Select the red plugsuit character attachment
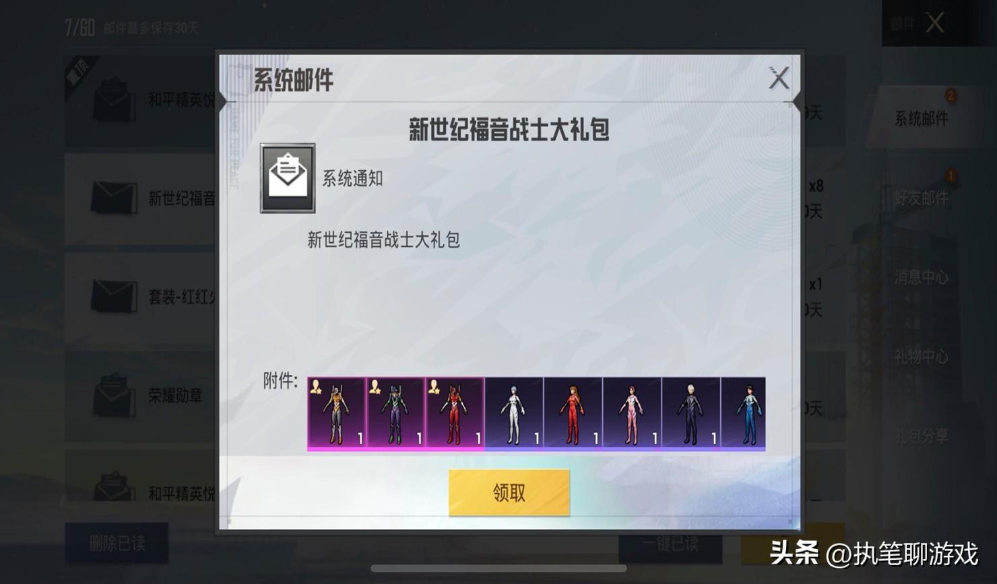The height and width of the screenshot is (584, 997). (573, 413)
